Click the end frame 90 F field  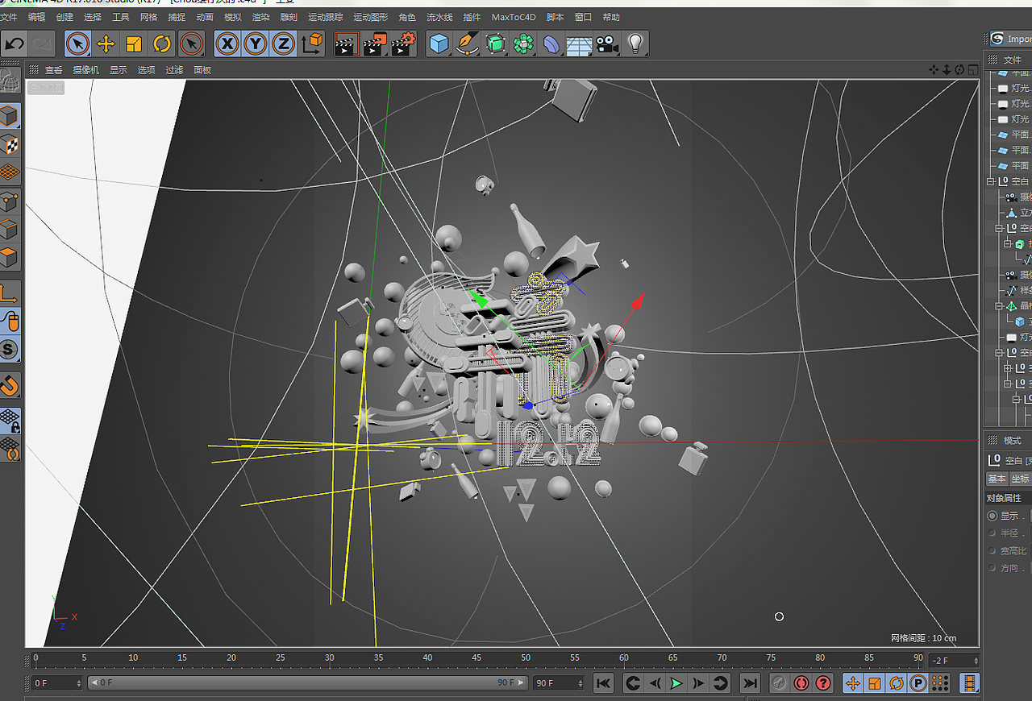pos(559,682)
